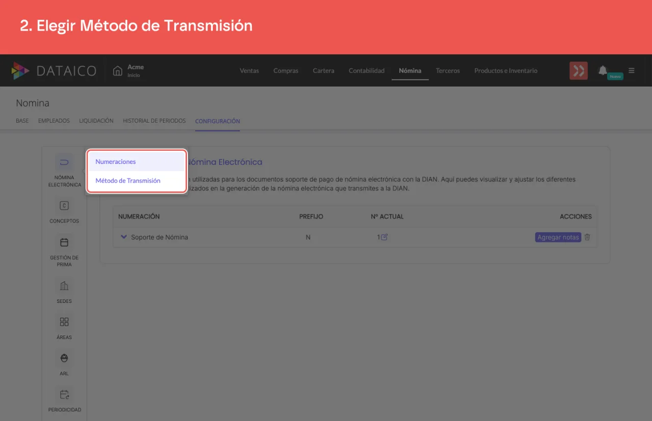This screenshot has height=421, width=652.
Task: Expand the Soporte de Nómina row chevron
Action: 124,237
